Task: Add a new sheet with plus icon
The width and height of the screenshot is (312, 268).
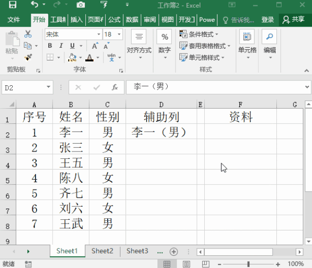Action: pyautogui.click(x=174, y=251)
